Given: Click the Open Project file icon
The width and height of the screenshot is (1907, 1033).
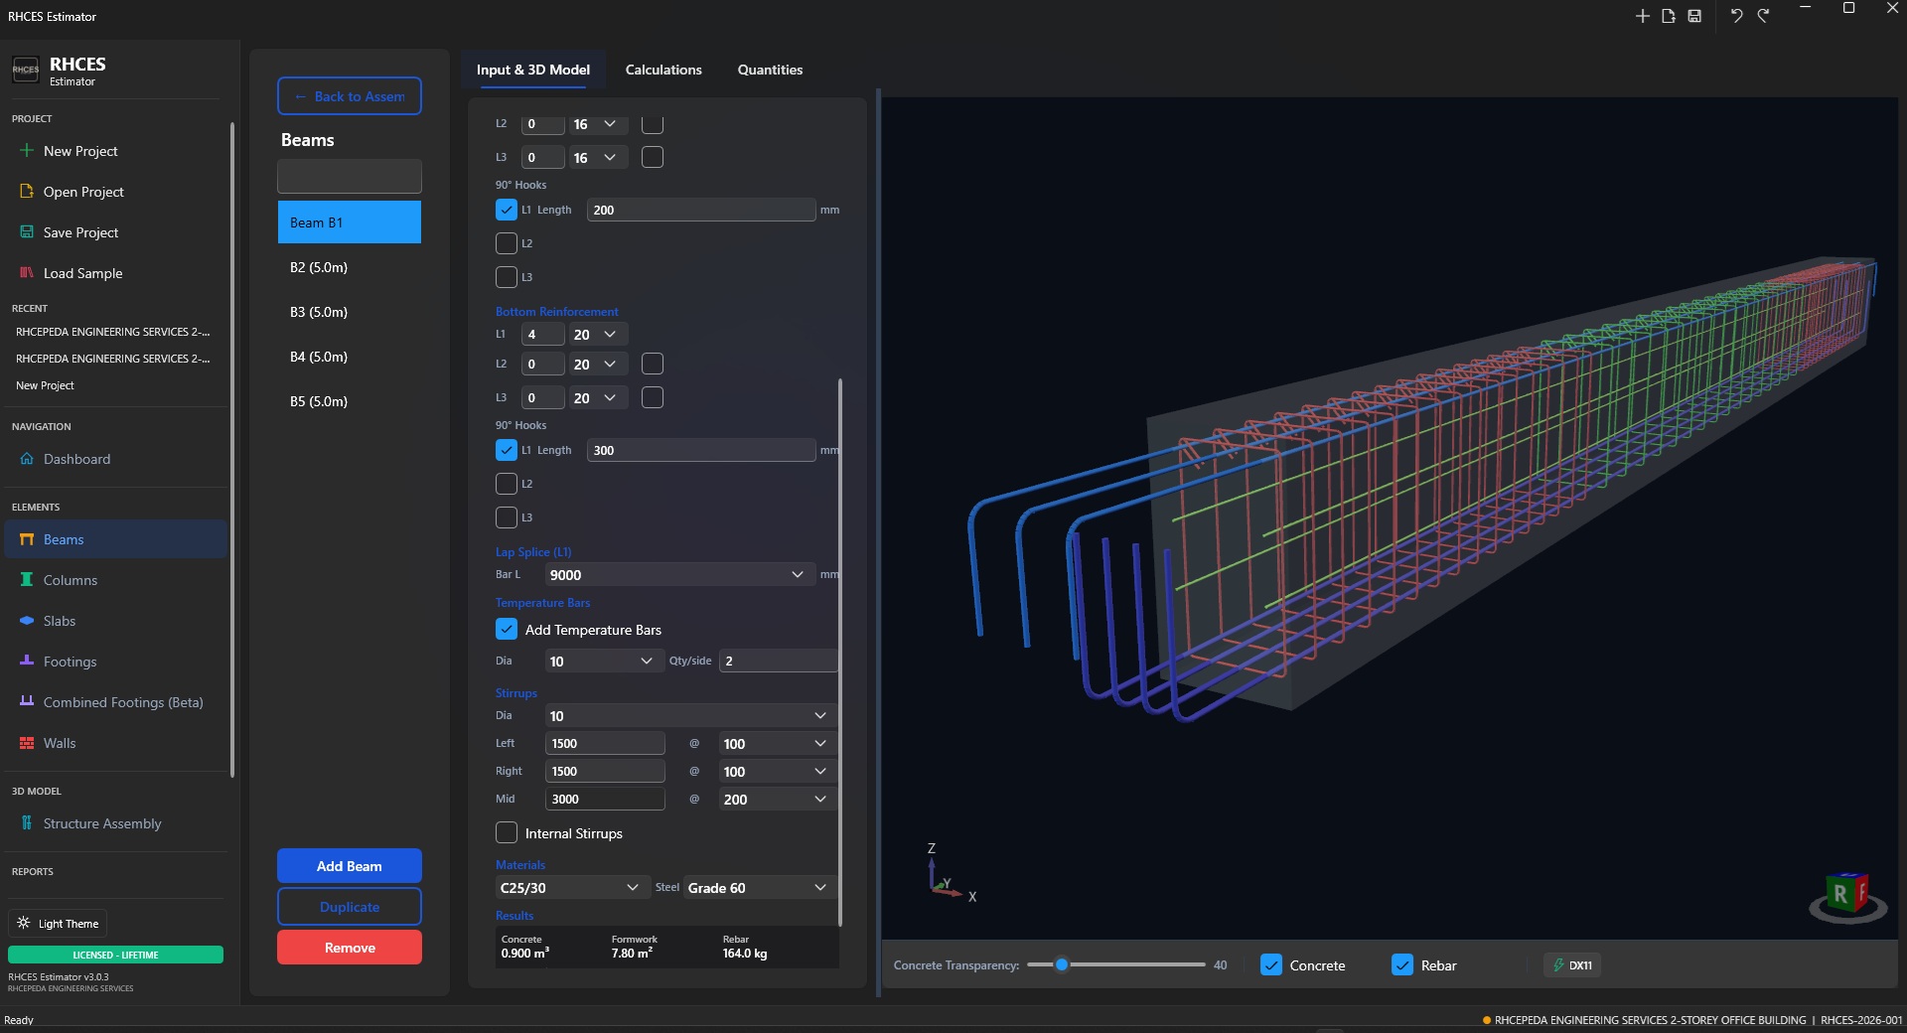Looking at the screenshot, I should (x=27, y=191).
